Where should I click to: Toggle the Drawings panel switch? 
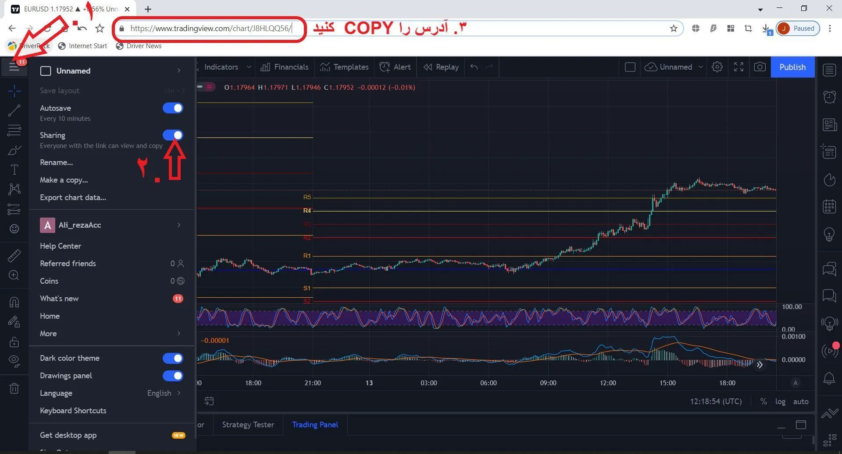point(173,376)
